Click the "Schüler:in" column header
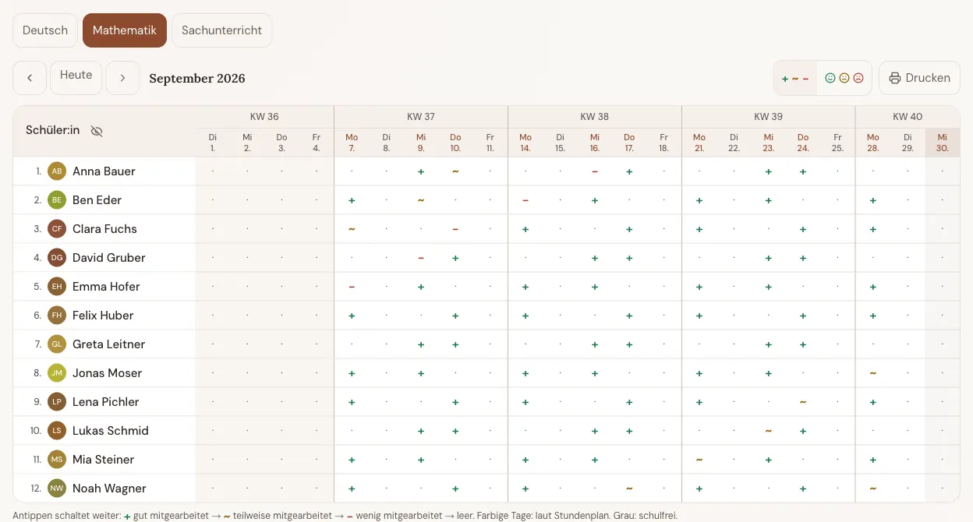Image resolution: width=973 pixels, height=522 pixels. click(53, 130)
